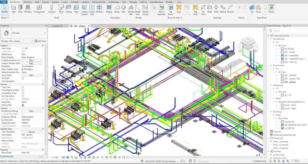Toggle checkbox for 3D TẦNG 6 view

tap(282, 49)
